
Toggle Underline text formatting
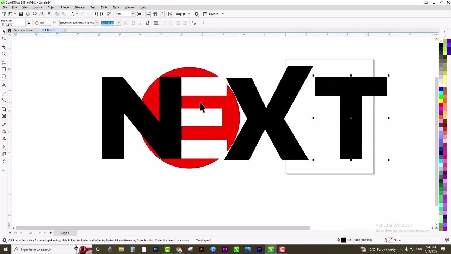coord(147,23)
